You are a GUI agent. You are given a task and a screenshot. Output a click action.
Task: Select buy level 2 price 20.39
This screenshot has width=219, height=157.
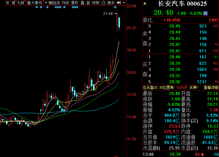tap(175, 63)
